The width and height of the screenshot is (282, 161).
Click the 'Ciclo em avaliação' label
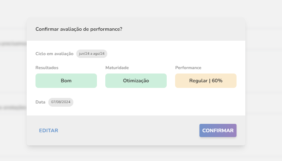click(x=54, y=54)
